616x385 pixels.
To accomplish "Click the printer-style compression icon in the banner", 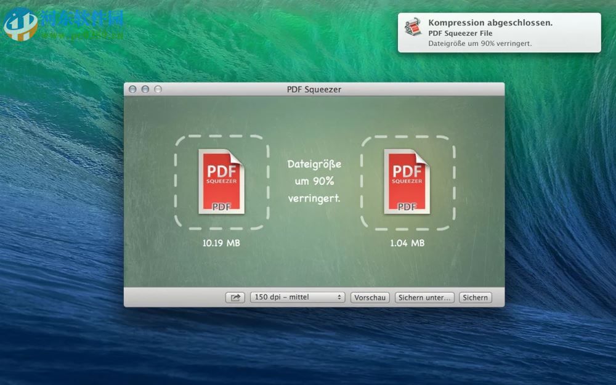I will (x=413, y=28).
